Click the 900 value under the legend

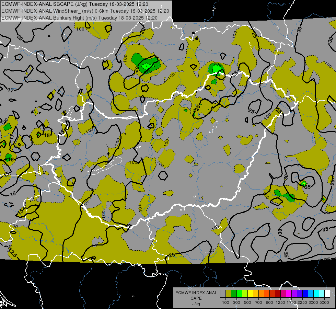(269, 302)
